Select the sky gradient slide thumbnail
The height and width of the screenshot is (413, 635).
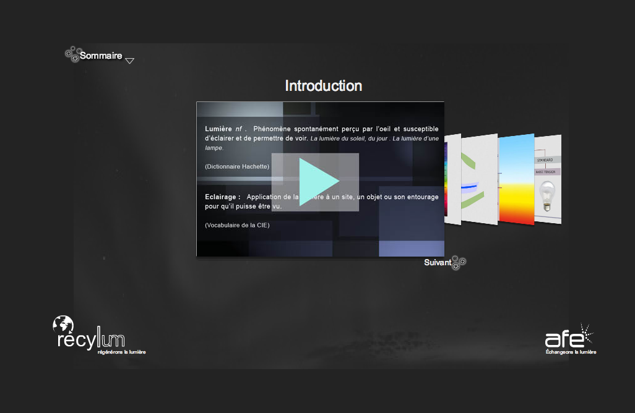pos(517,179)
